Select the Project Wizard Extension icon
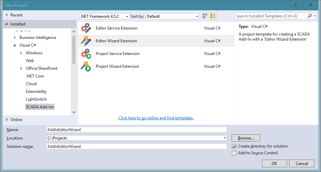The image size is (321, 172). pos(86,66)
